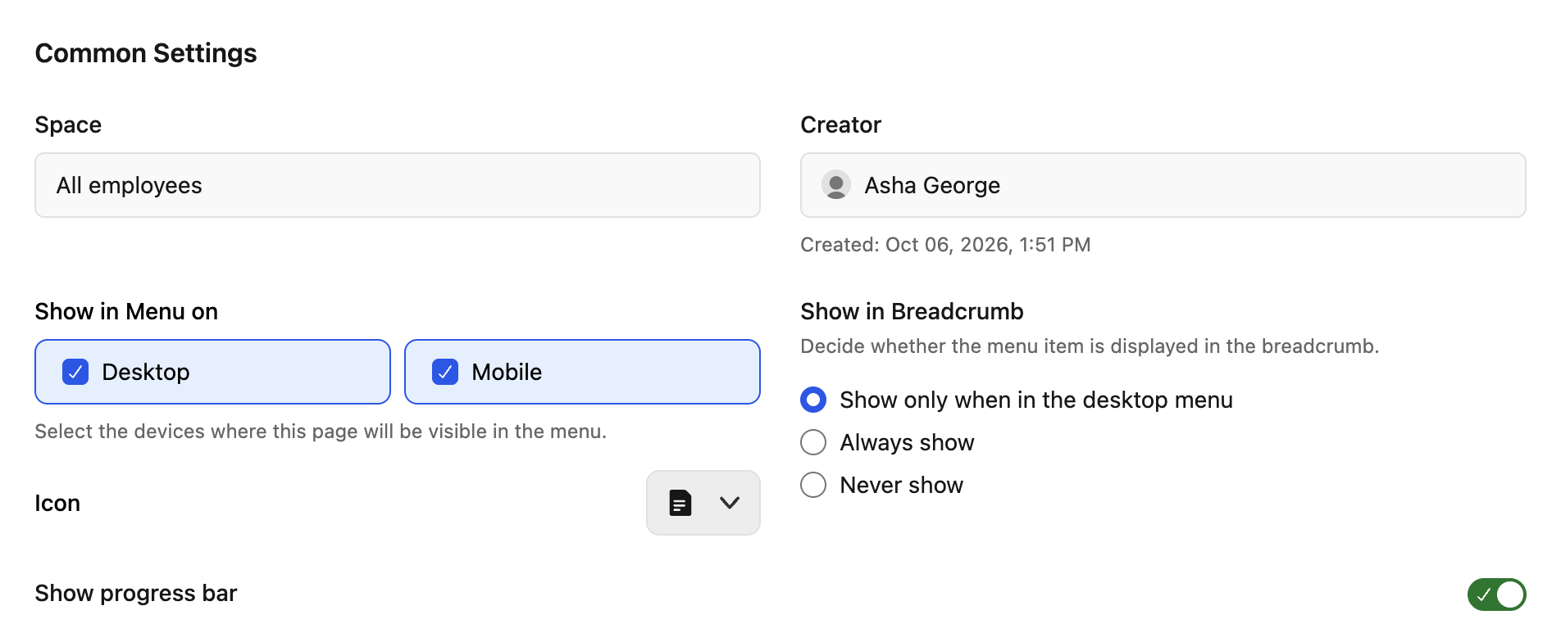Click the 'Show progress bar' label

coord(136,593)
